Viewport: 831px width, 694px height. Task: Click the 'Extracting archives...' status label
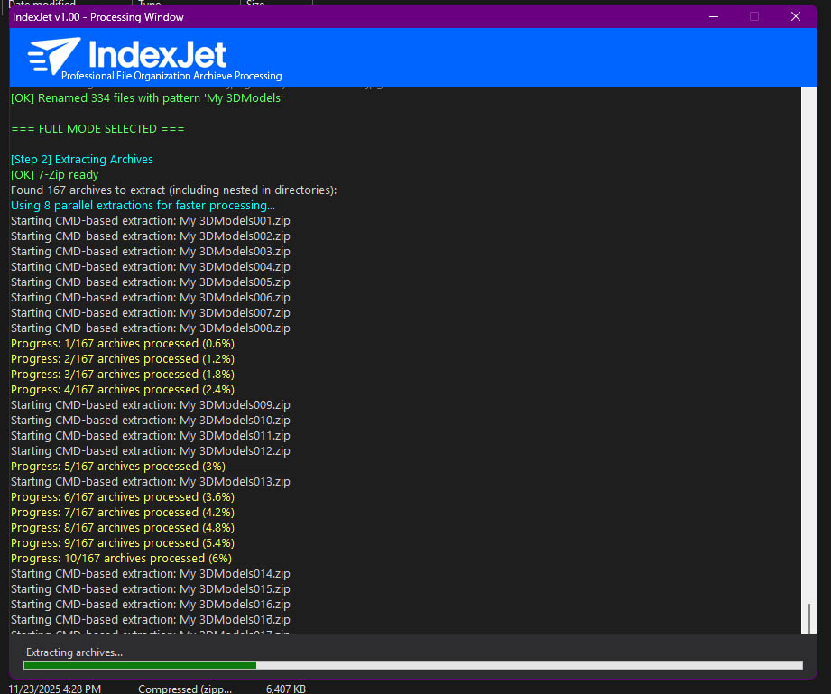click(74, 652)
